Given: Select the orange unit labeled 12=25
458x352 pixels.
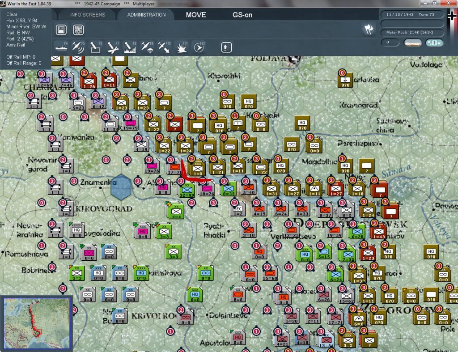Looking at the screenshot, I should (x=292, y=230).
